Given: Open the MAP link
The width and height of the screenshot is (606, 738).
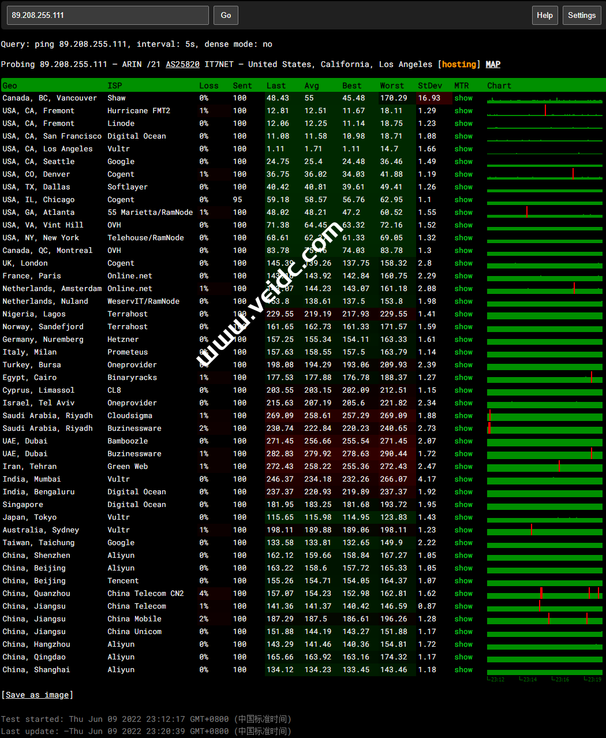Looking at the screenshot, I should [493, 64].
